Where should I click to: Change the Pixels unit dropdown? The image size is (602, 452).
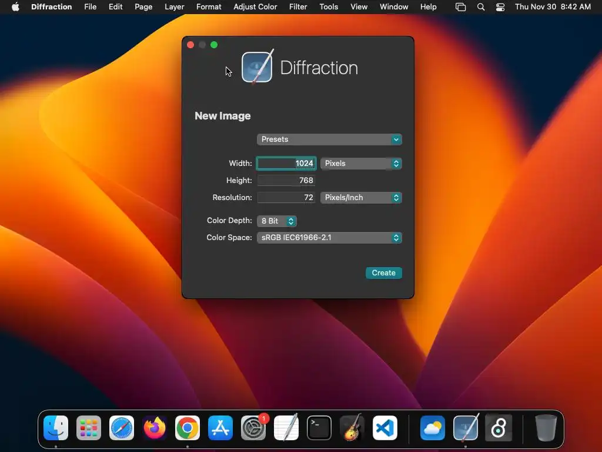pyautogui.click(x=362, y=164)
